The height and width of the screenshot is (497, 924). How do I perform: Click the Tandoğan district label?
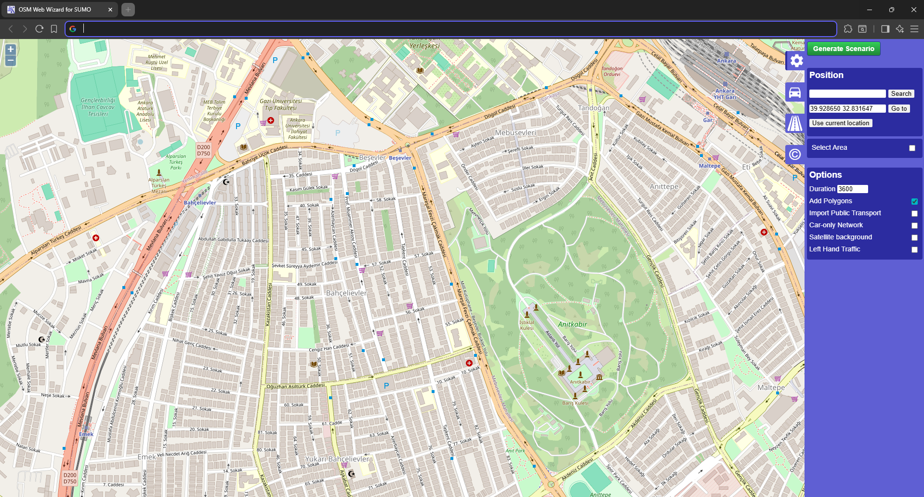click(594, 108)
